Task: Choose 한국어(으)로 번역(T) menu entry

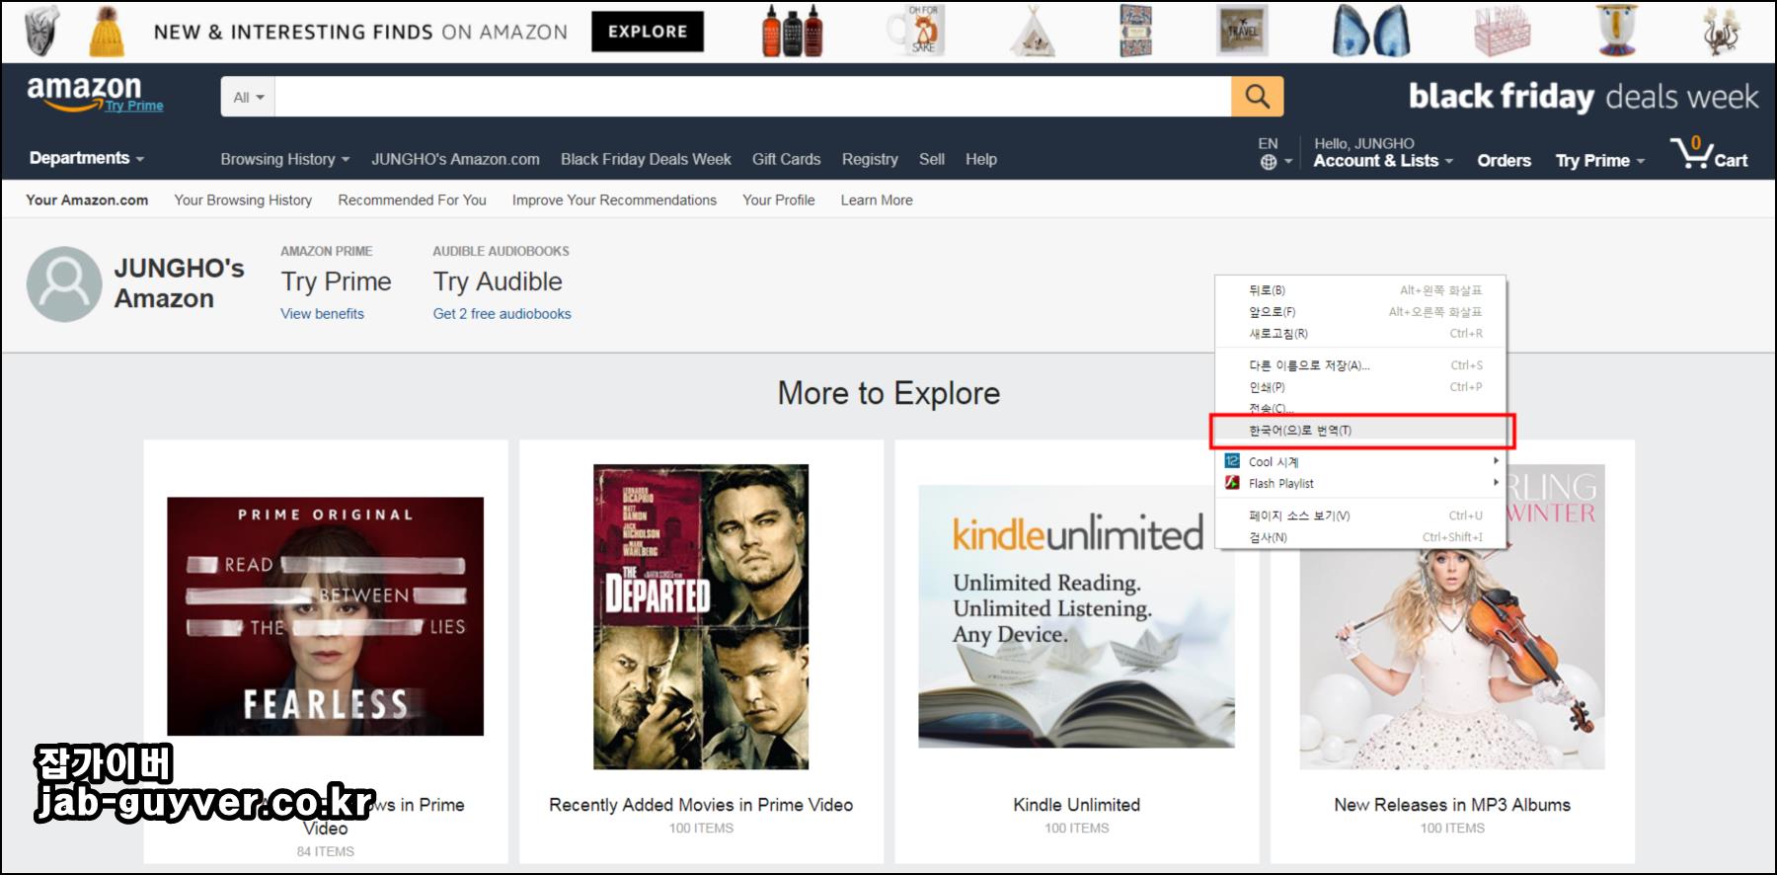Action: click(1360, 431)
